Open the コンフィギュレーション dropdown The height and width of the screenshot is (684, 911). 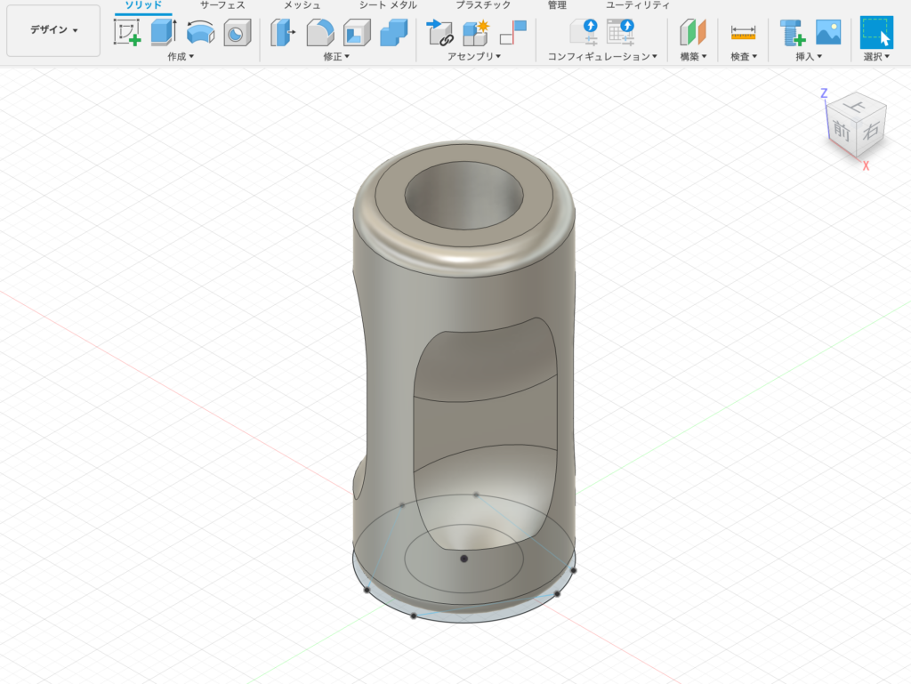(602, 57)
